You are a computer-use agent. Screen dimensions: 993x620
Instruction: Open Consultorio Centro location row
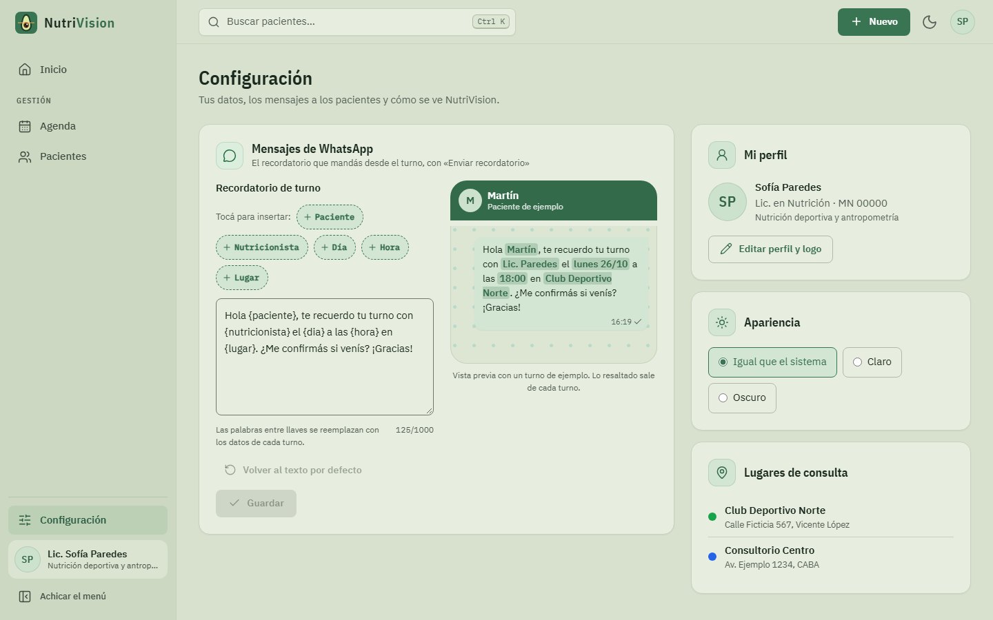click(830, 557)
